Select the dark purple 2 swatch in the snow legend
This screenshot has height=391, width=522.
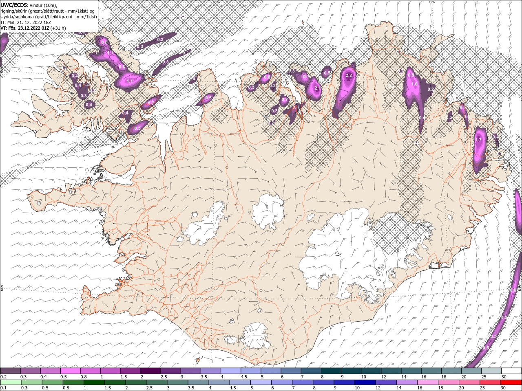click(150, 371)
